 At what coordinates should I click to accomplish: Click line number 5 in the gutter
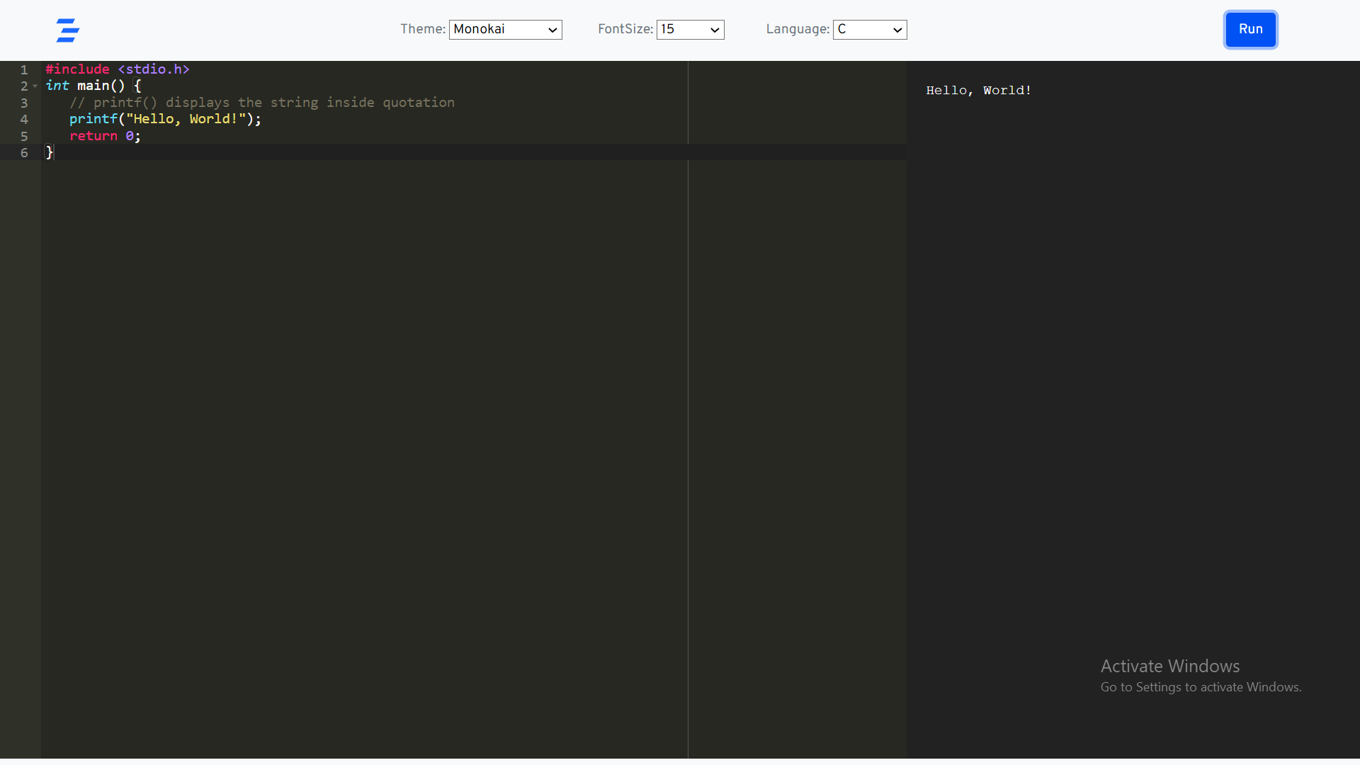pos(24,137)
